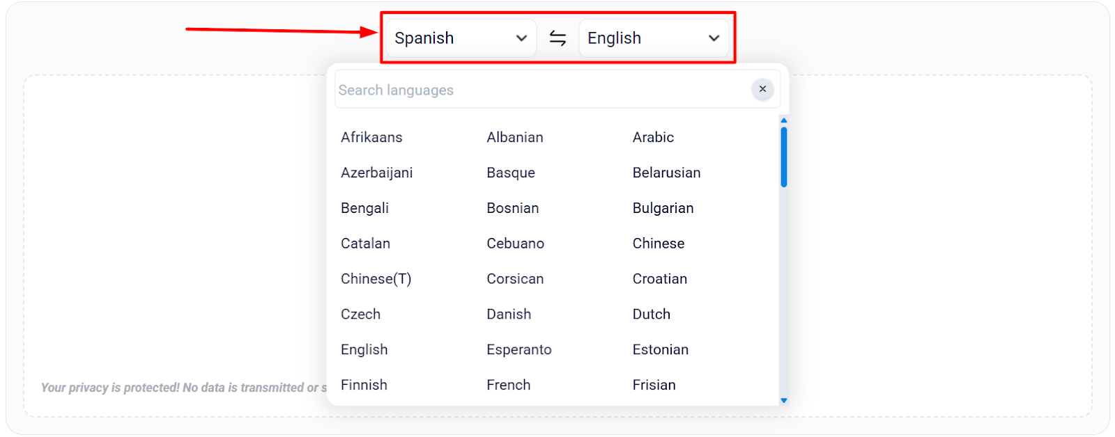Pick Frisian from the language list
1115x437 pixels.
[654, 384]
